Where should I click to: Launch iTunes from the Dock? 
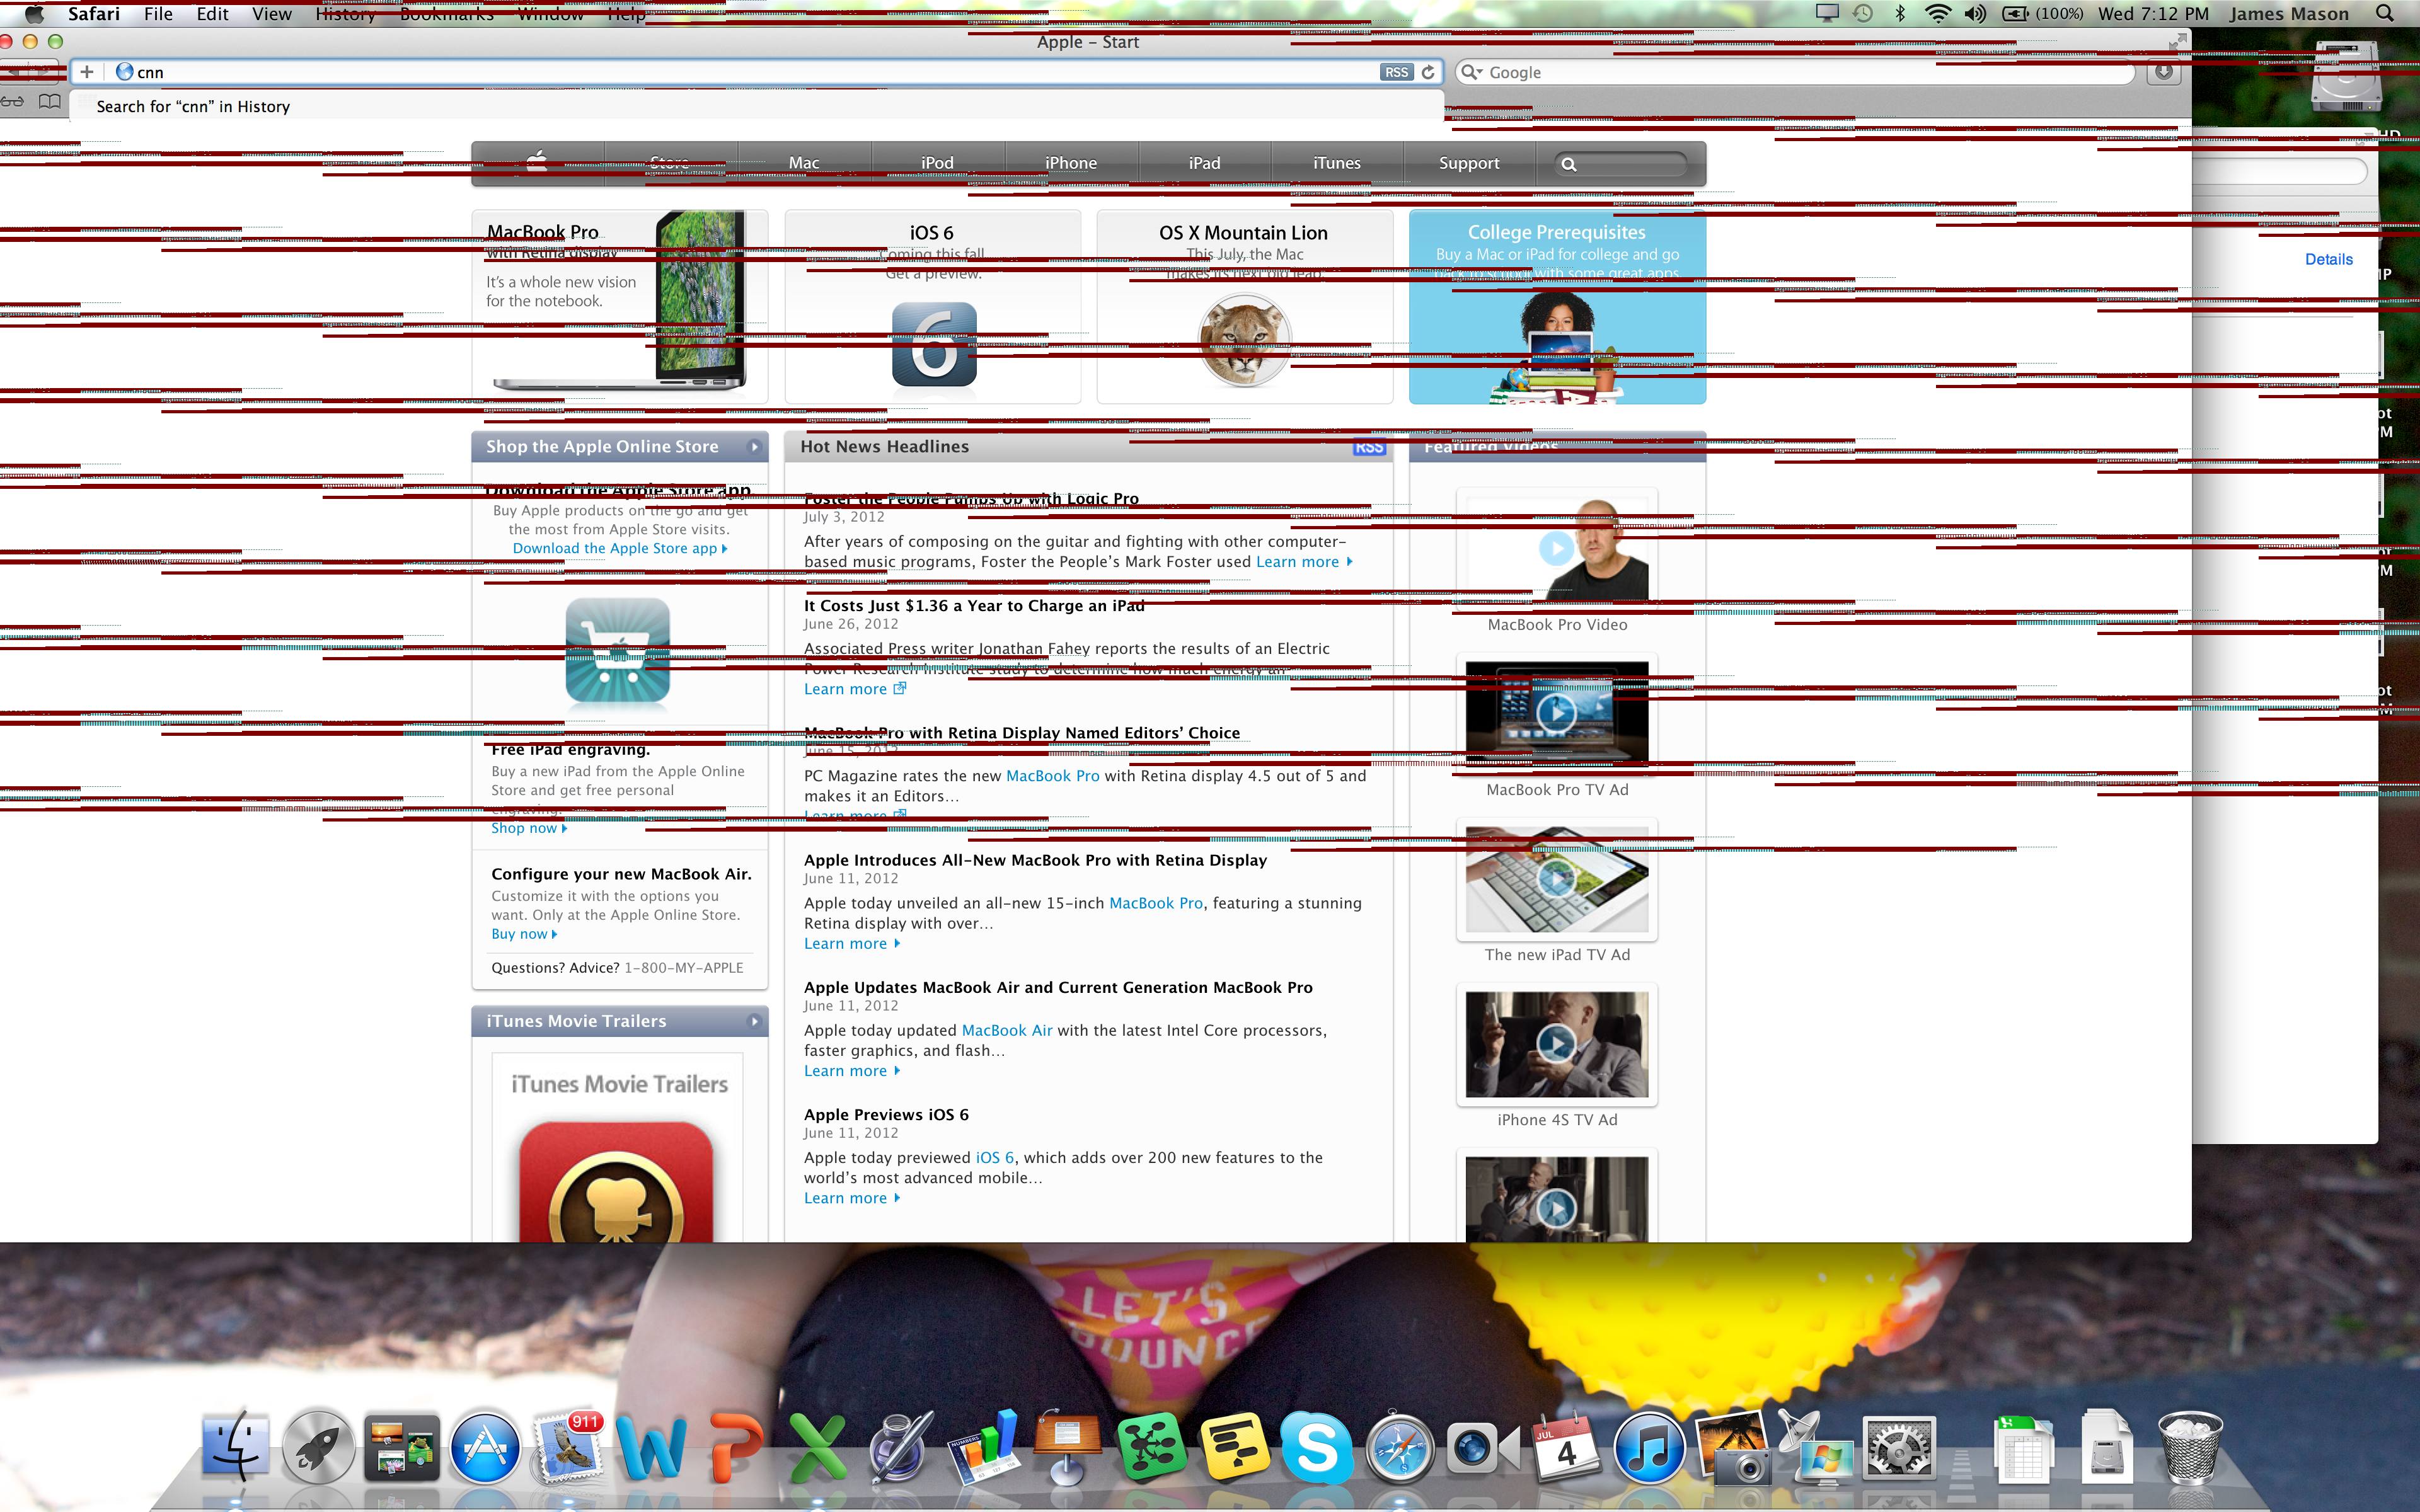(x=1650, y=1447)
